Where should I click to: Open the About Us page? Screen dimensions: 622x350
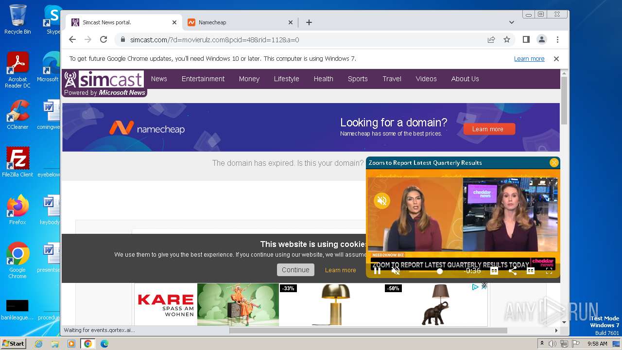point(465,79)
